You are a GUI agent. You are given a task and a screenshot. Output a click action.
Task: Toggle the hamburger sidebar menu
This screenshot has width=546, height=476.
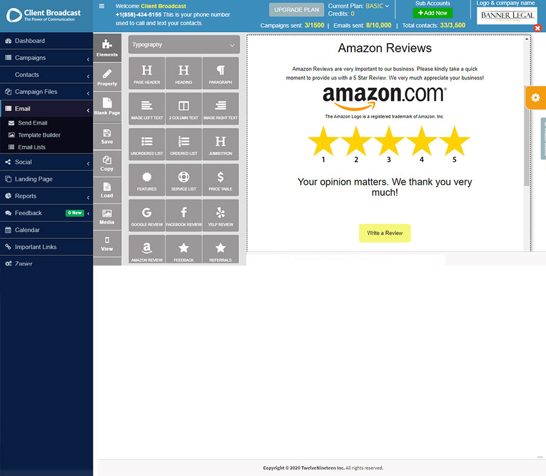coord(102,6)
